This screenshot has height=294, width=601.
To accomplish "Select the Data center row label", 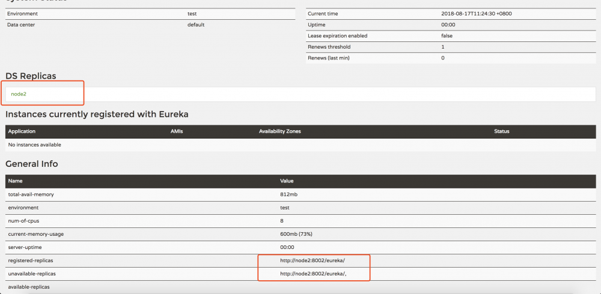I will pyautogui.click(x=20, y=25).
